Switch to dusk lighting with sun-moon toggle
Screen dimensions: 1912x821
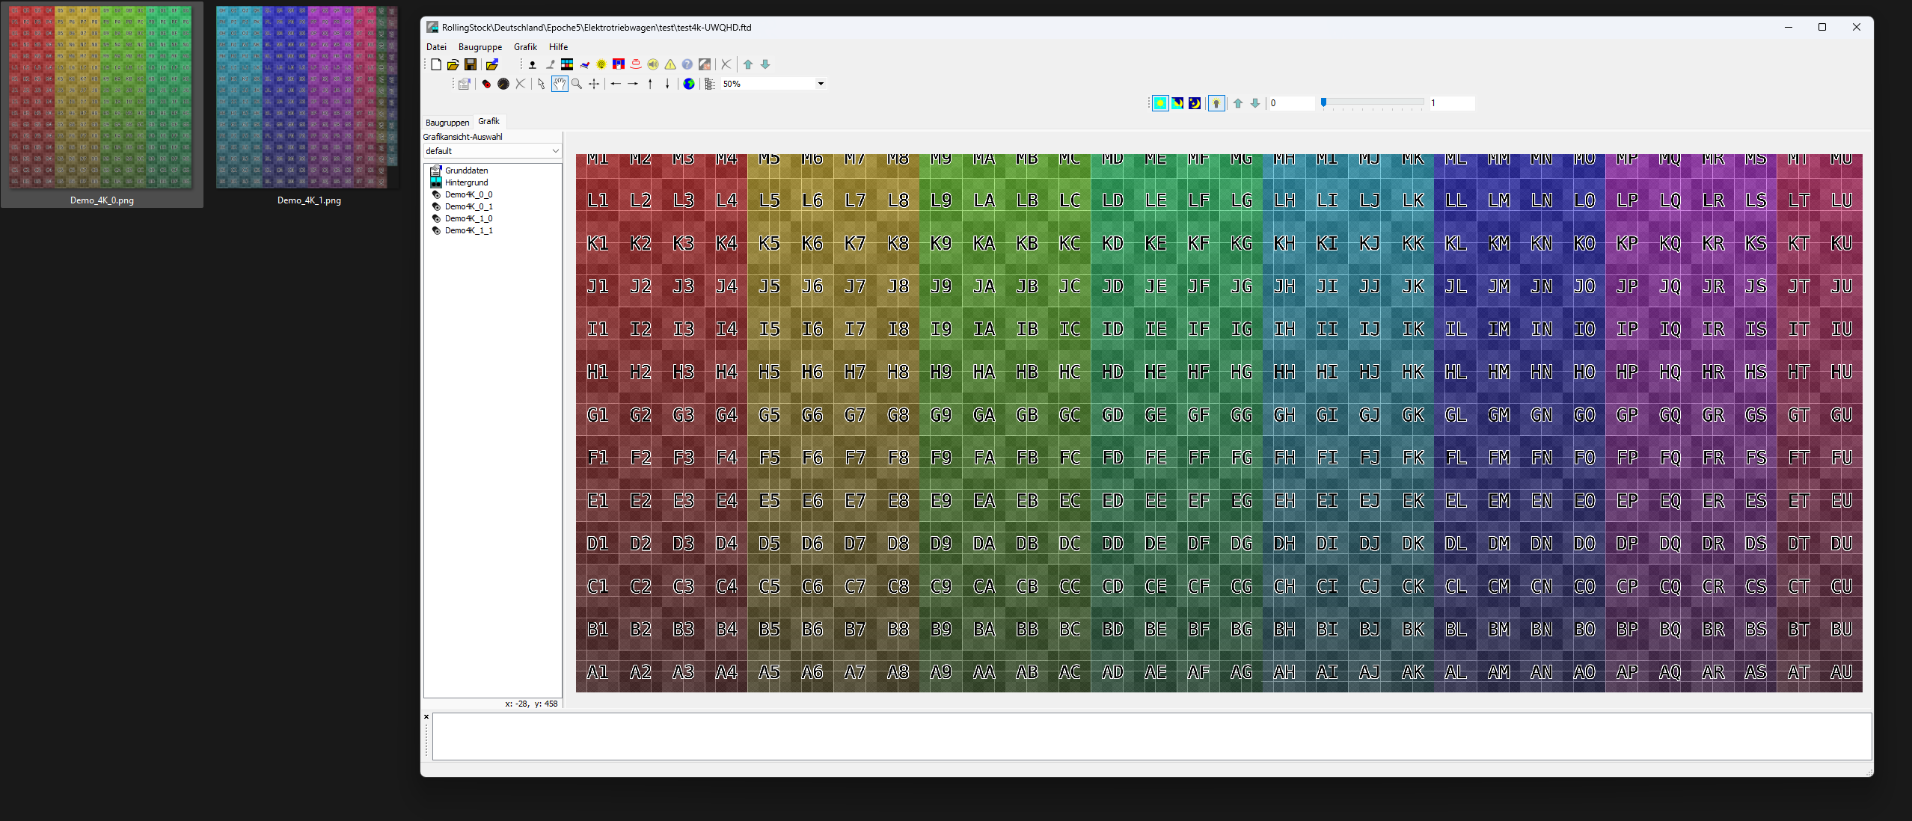coord(1177,103)
